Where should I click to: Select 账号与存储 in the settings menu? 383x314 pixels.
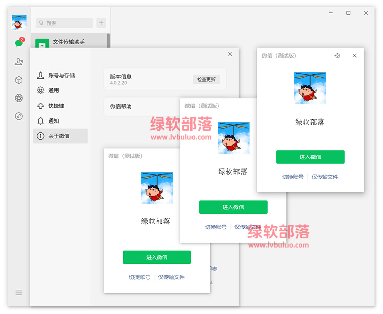[60, 75]
